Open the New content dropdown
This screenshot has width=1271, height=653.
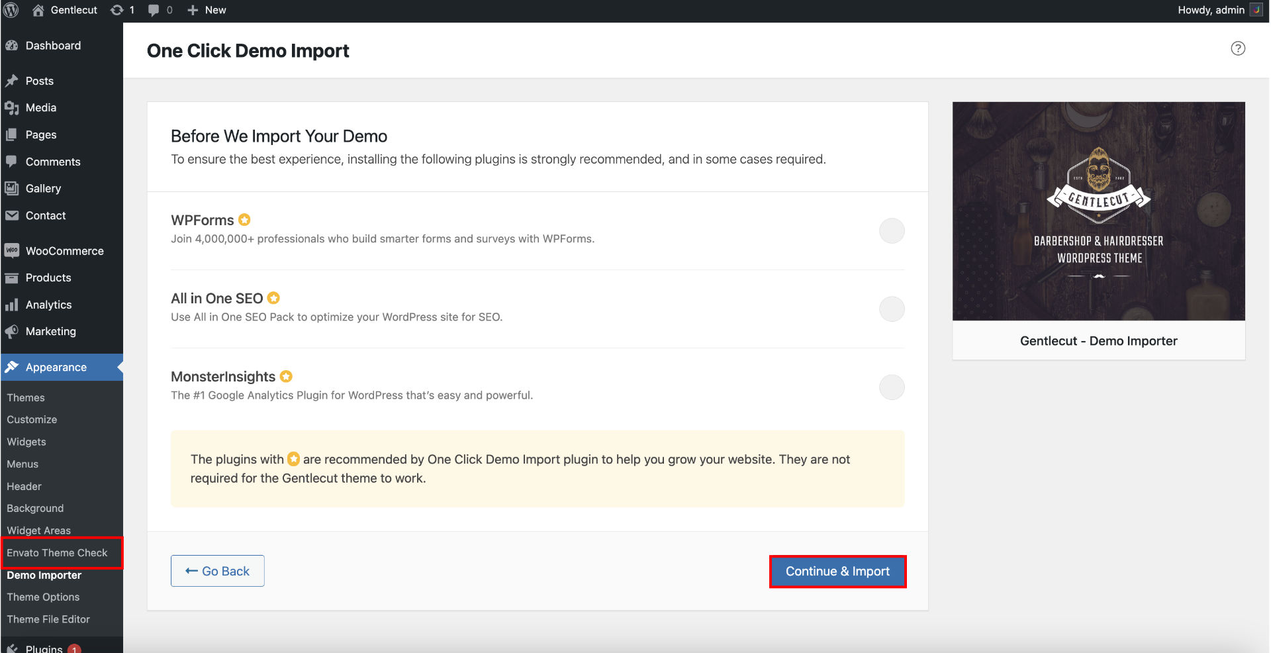[207, 10]
